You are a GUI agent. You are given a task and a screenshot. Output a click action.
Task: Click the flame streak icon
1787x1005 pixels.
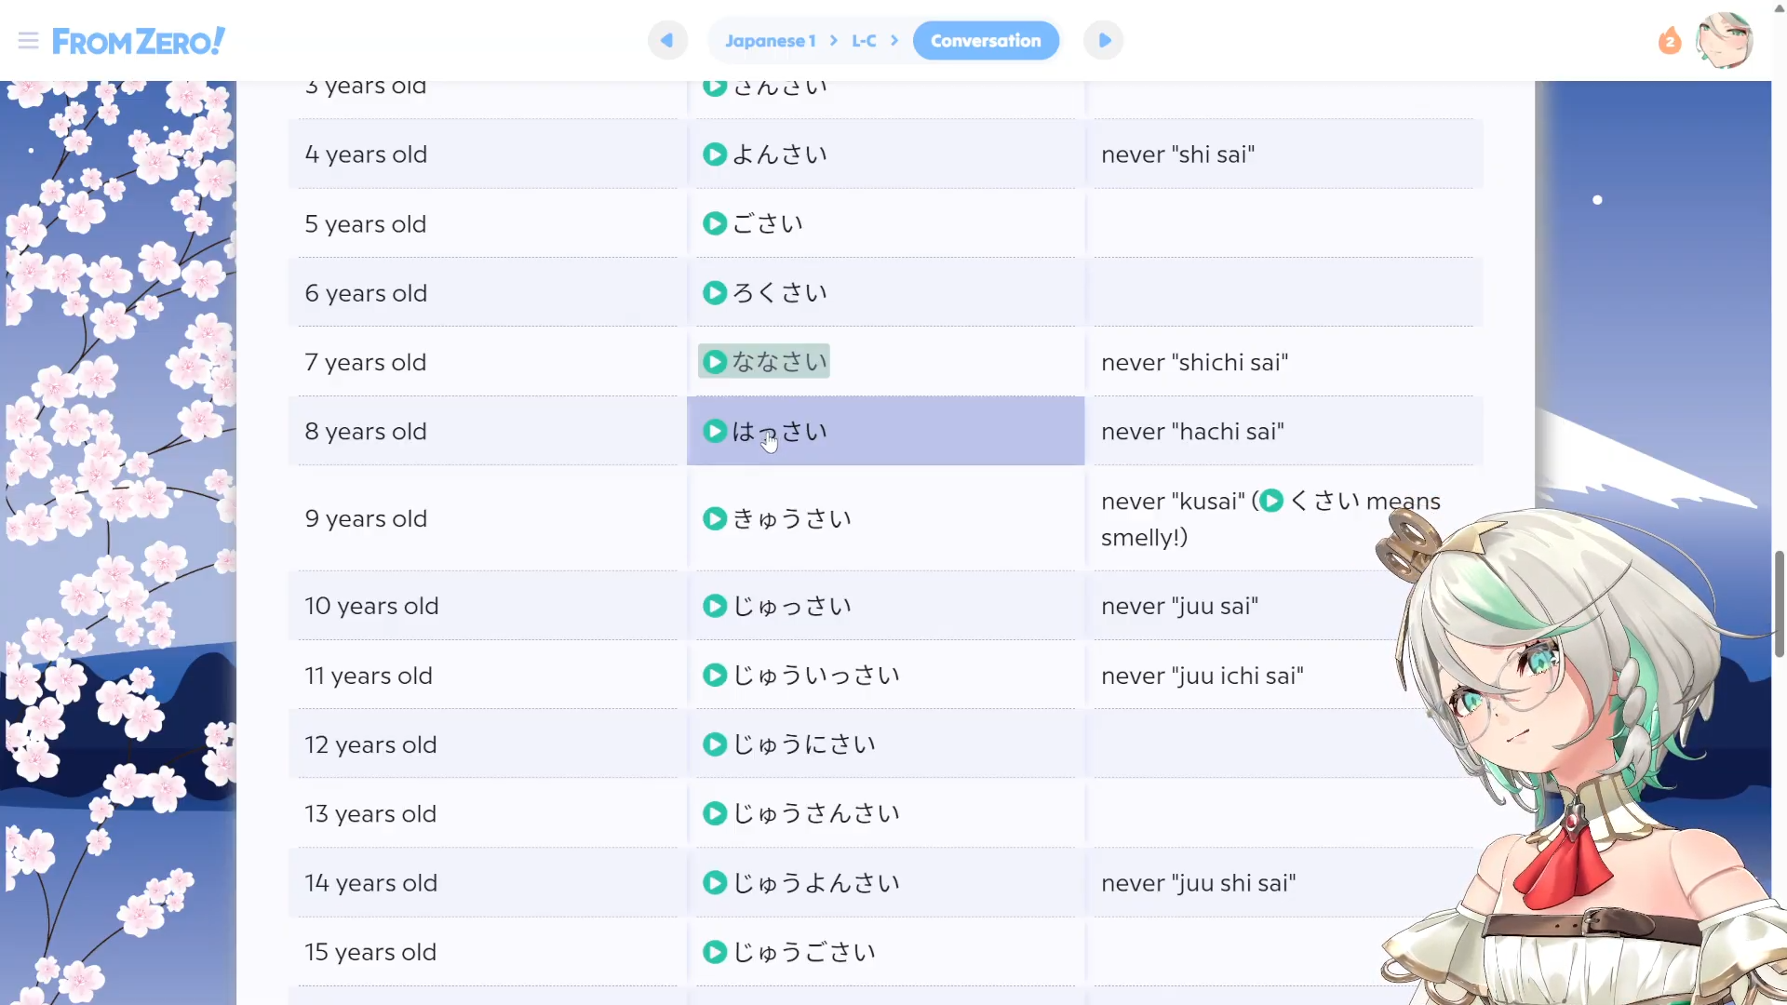pyautogui.click(x=1670, y=41)
